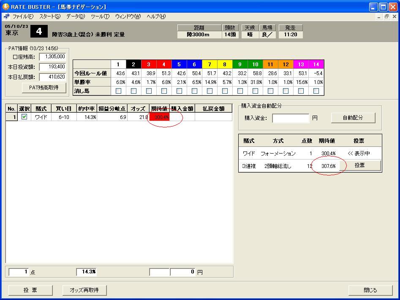The height and width of the screenshot is (300, 400).
Task: Click the 発走 time value 11:20
Action: 291,35
